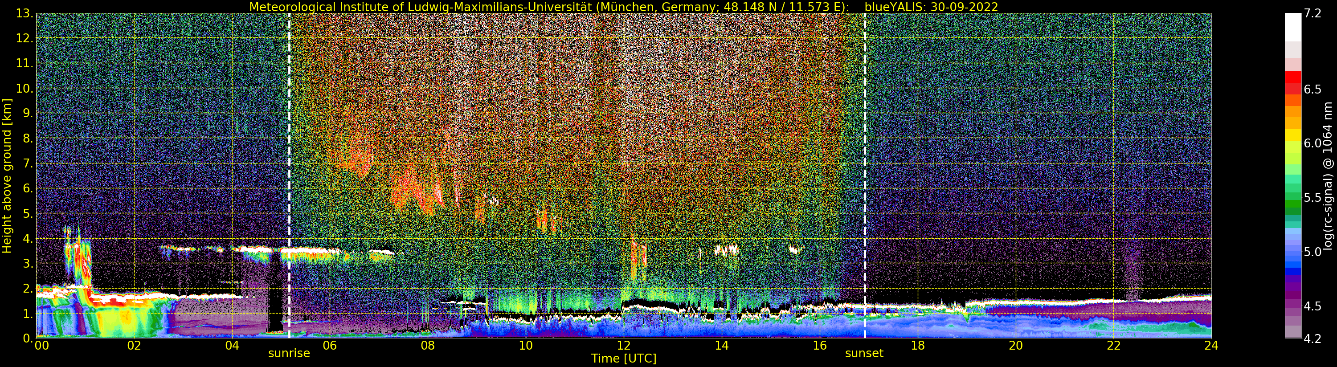Click the 18 tick label on the time axis

point(918,346)
